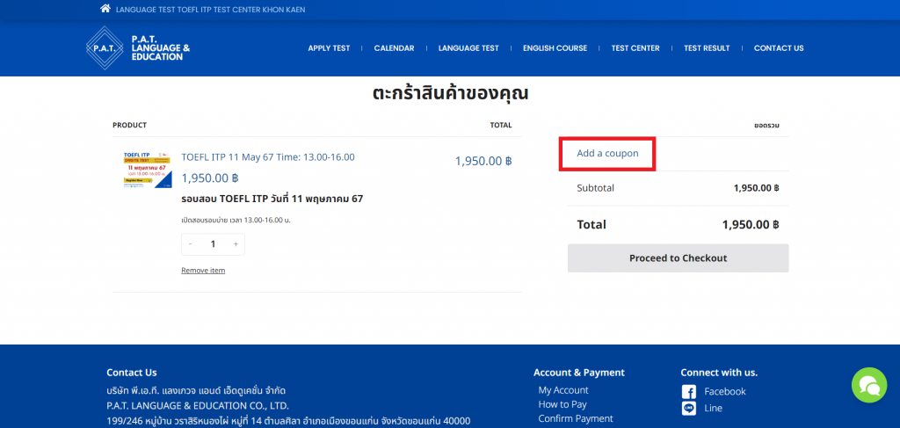
Task: Click the TOEFL ITP product thumbnail
Action: (x=148, y=170)
